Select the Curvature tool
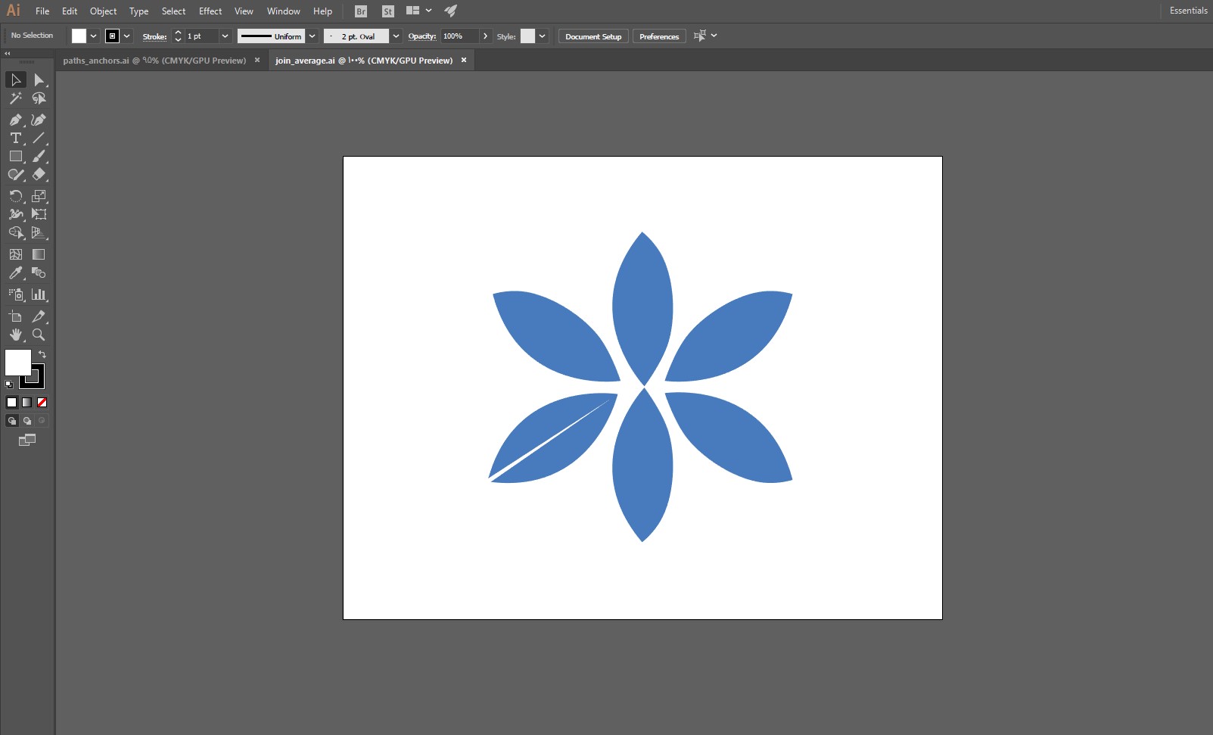Screen dimensions: 1213x735 pyautogui.click(x=39, y=120)
